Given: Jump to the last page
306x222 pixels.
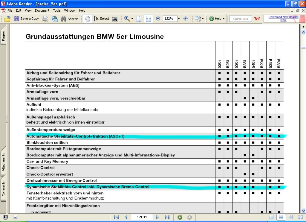Looking at the screenshot, I should coord(167,217).
